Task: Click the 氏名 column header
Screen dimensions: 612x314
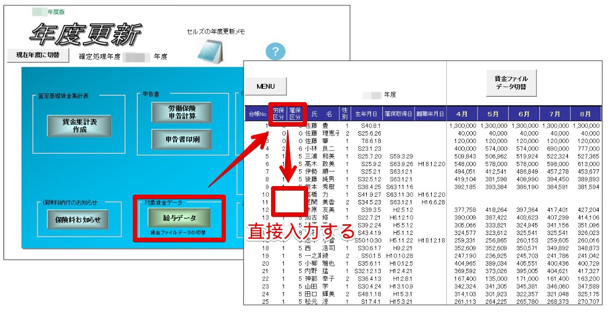Action: 322,114
